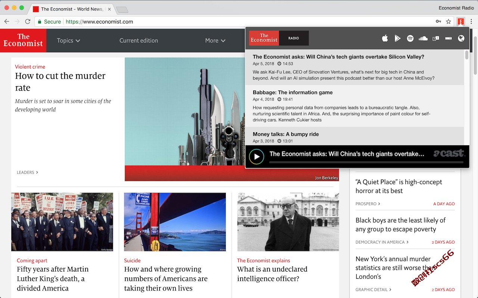478x298 pixels.
Task: Open a new browser tab
Action: pyautogui.click(x=122, y=9)
